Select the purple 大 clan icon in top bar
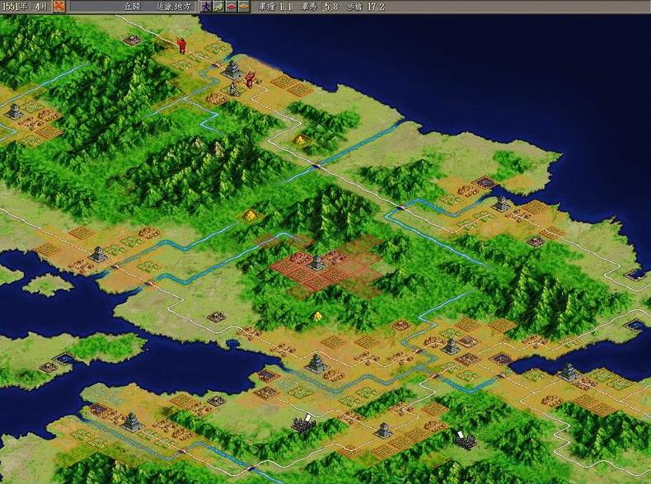651x484 pixels. [x=205, y=7]
